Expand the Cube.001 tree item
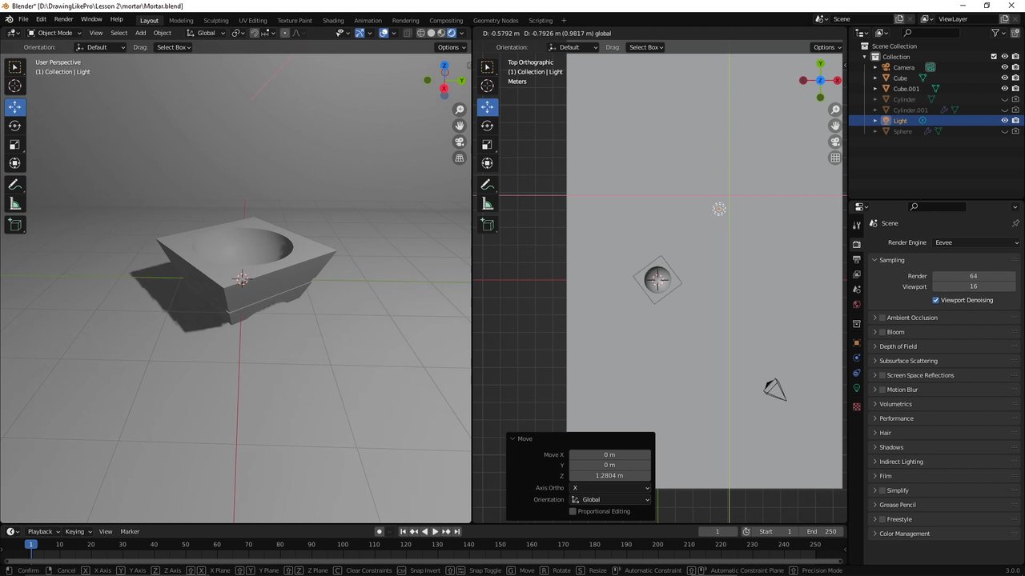1025x576 pixels. (874, 89)
